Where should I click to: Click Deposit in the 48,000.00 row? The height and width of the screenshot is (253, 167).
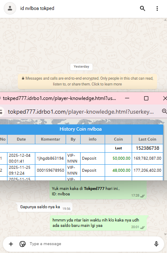click(x=89, y=170)
